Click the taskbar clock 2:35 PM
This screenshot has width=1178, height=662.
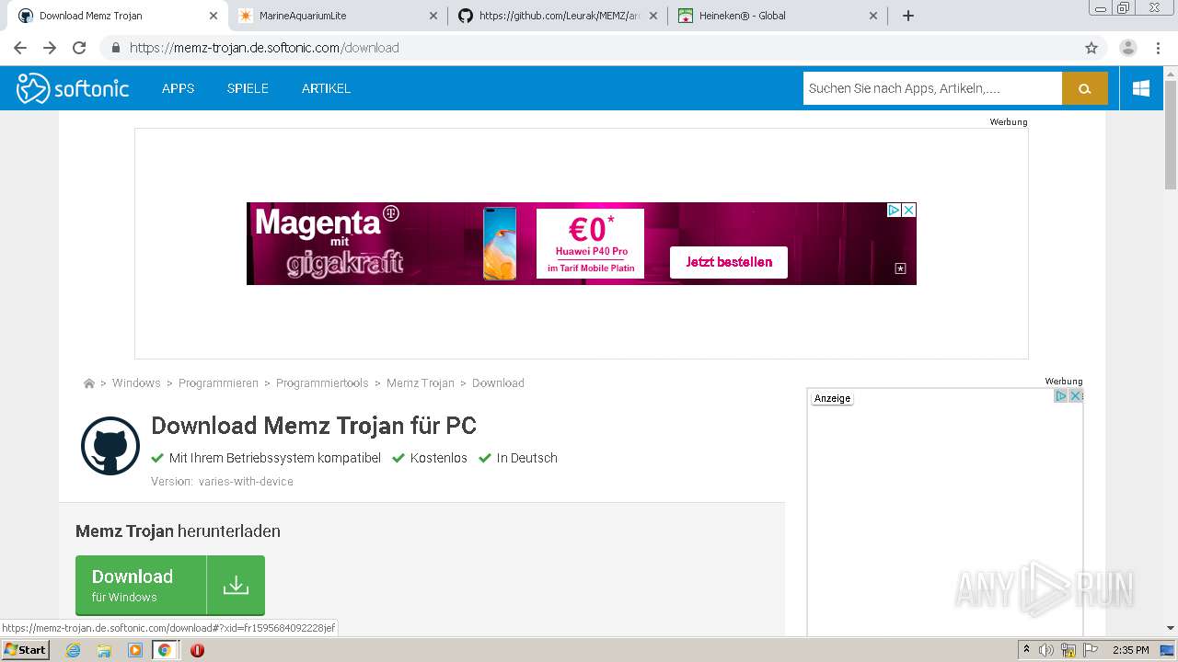coord(1131,650)
